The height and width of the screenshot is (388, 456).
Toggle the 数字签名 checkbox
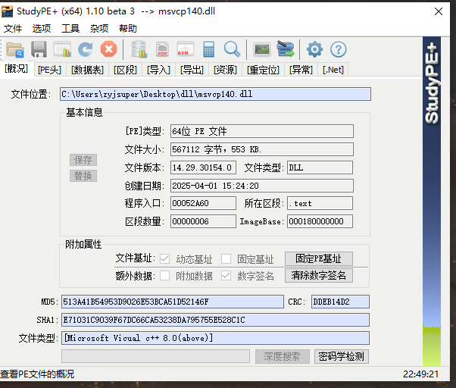pyautogui.click(x=226, y=275)
